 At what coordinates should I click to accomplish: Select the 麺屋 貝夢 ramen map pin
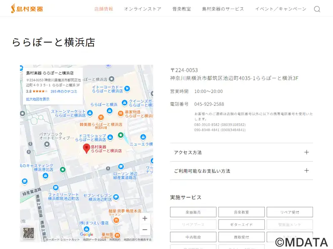point(116,220)
